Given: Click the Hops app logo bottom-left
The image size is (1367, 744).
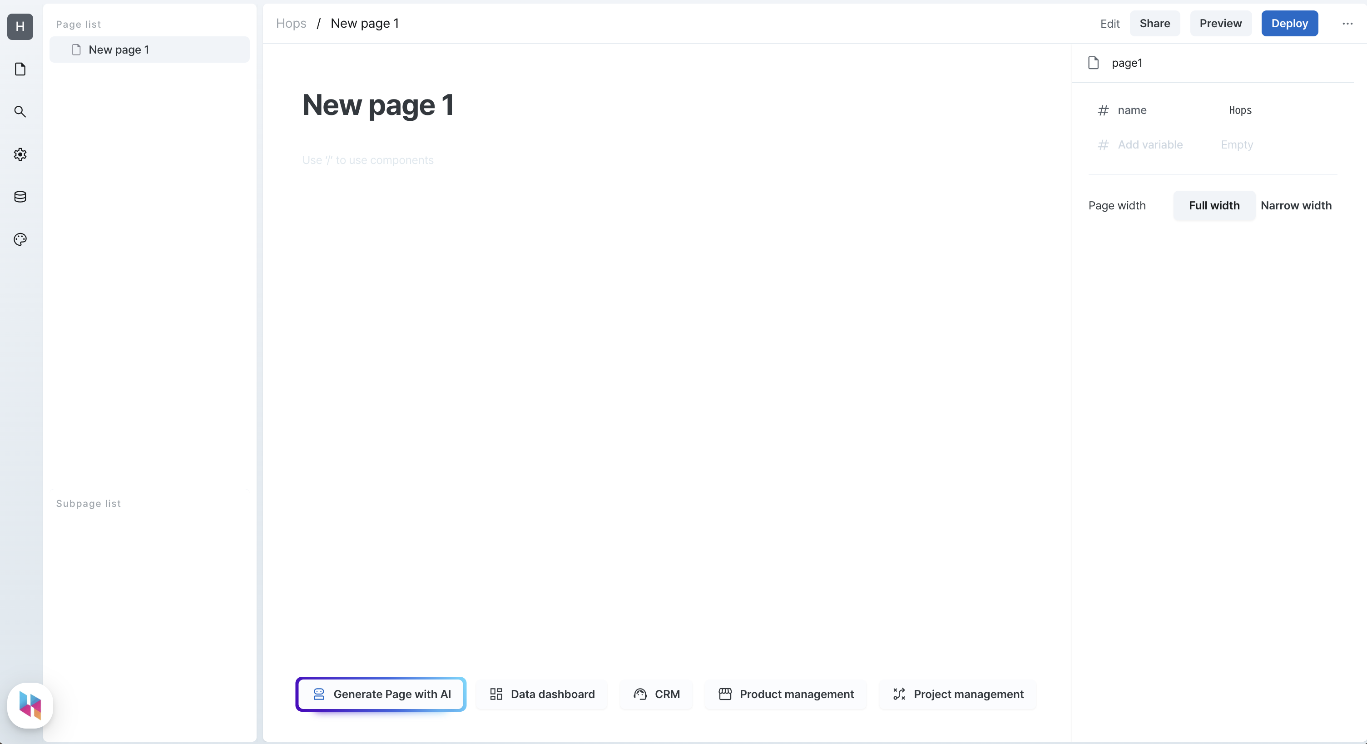Looking at the screenshot, I should point(30,705).
